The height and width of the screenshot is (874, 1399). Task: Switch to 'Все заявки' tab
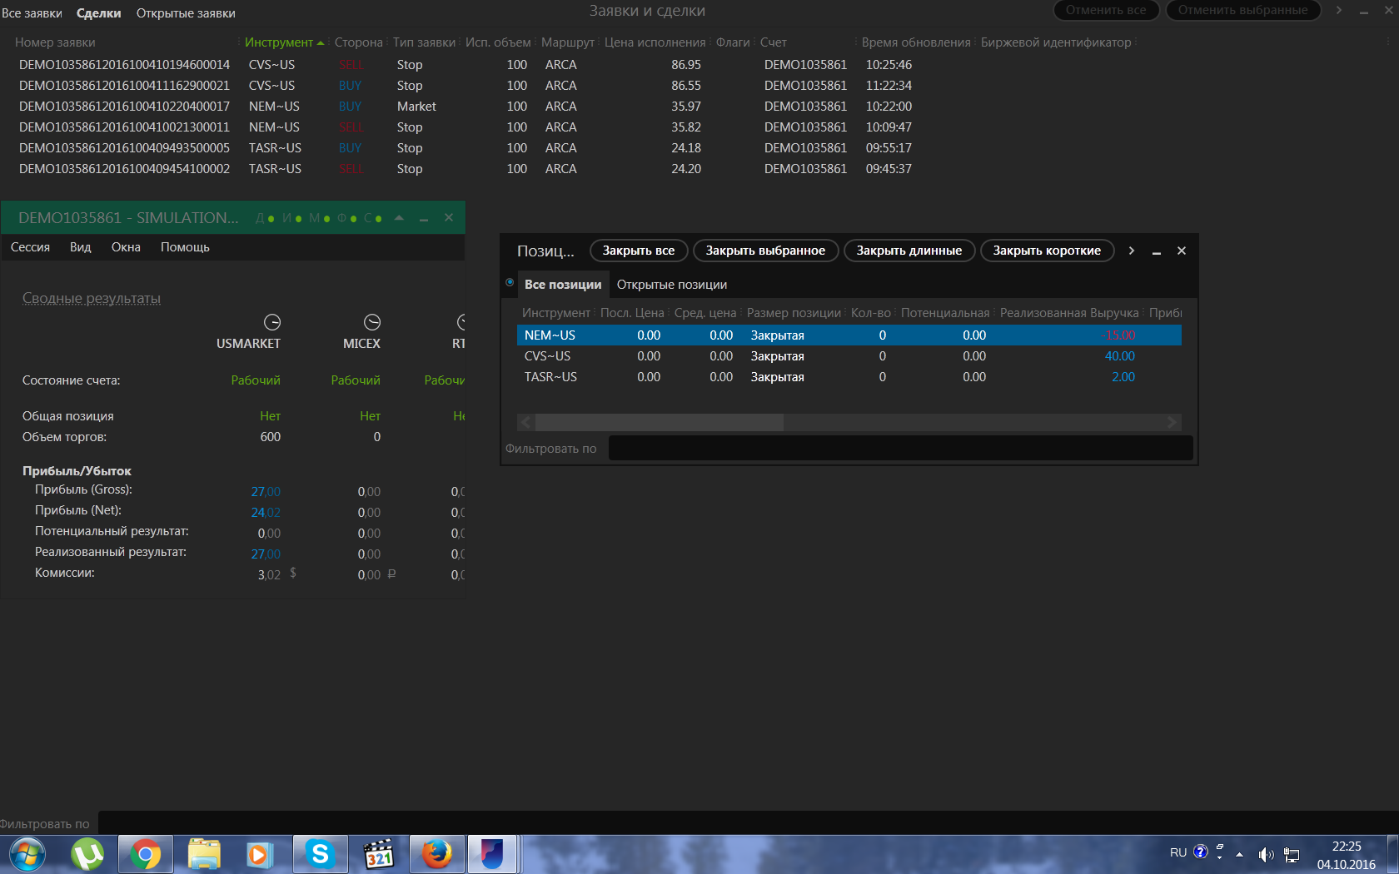point(32,13)
